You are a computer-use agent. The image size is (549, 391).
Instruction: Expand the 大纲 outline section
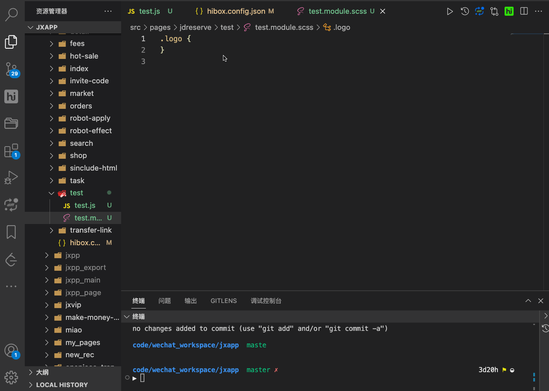pos(73,372)
